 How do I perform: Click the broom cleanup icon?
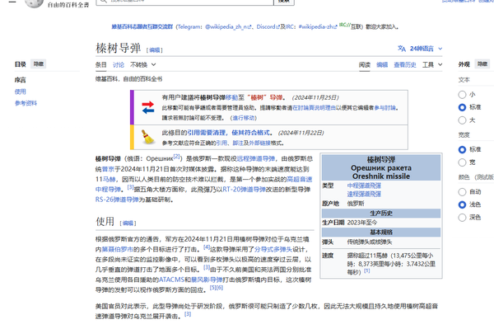coord(147,137)
